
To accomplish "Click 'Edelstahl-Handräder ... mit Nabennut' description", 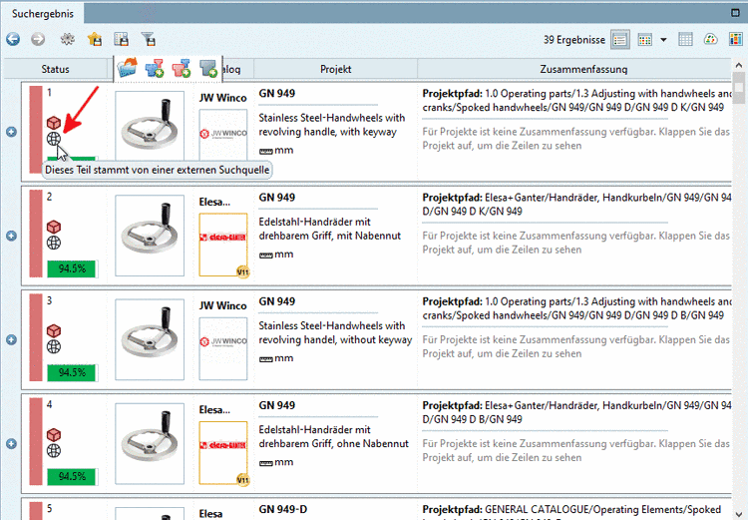I will click(330, 229).
